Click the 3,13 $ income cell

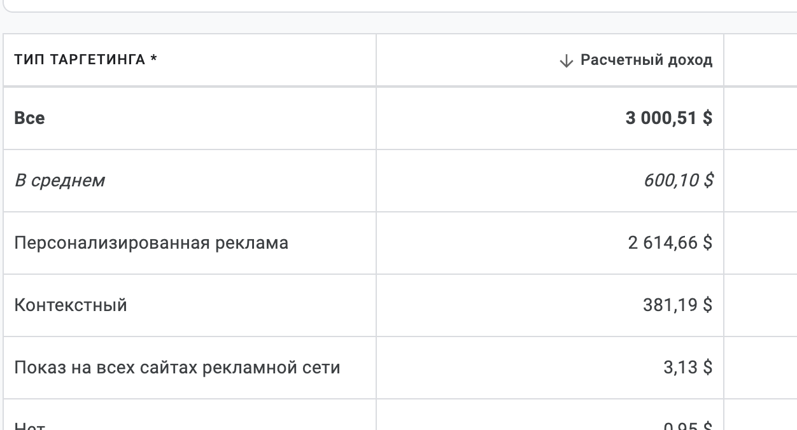[688, 368]
